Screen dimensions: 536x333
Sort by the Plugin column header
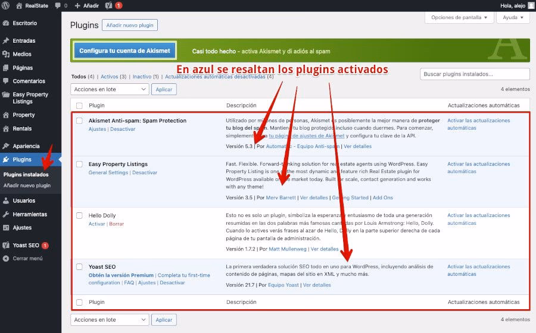point(96,105)
